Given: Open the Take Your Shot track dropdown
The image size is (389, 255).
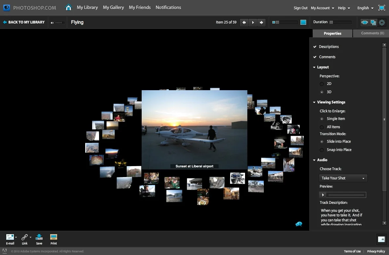Looking at the screenshot, I should coord(343,178).
